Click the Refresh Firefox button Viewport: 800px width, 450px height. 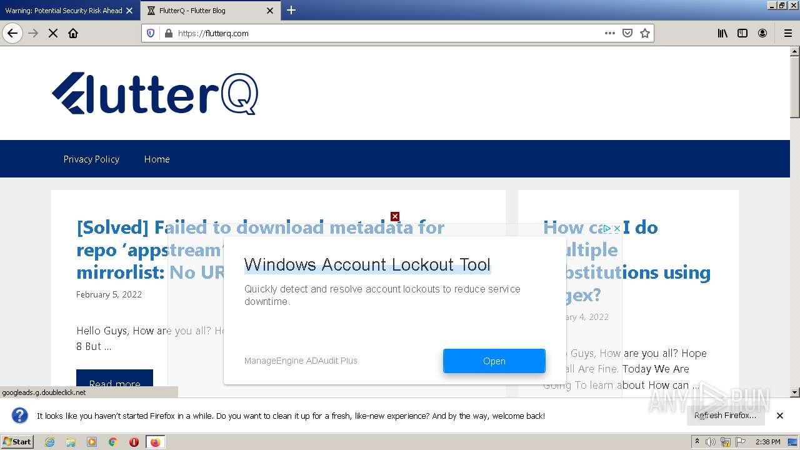[x=725, y=416]
